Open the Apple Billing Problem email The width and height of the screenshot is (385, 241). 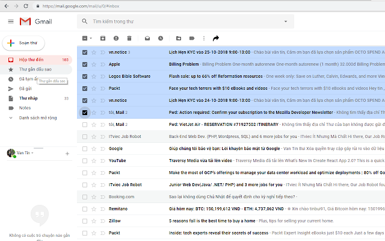coord(231,64)
